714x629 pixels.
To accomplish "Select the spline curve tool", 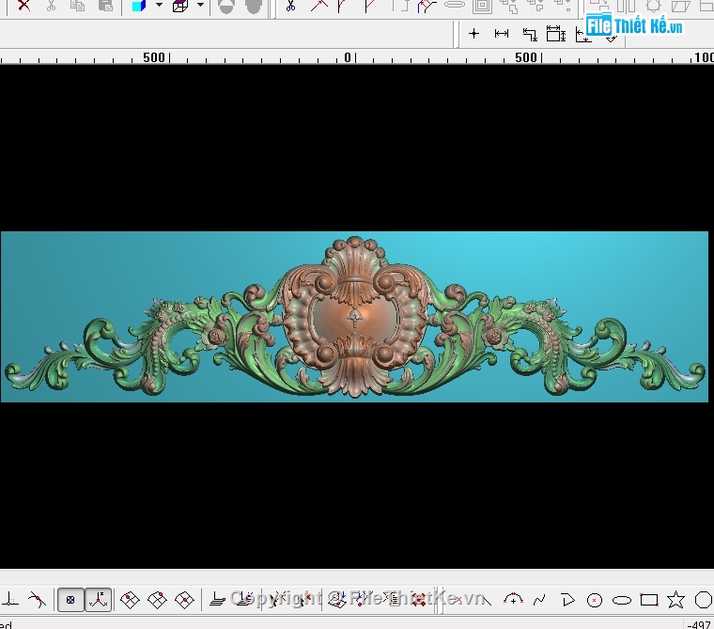I will (x=539, y=600).
